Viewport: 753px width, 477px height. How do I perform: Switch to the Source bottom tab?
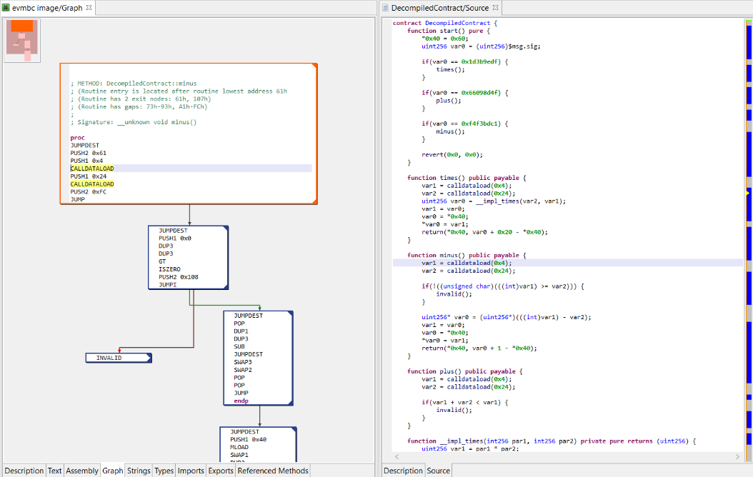click(439, 471)
